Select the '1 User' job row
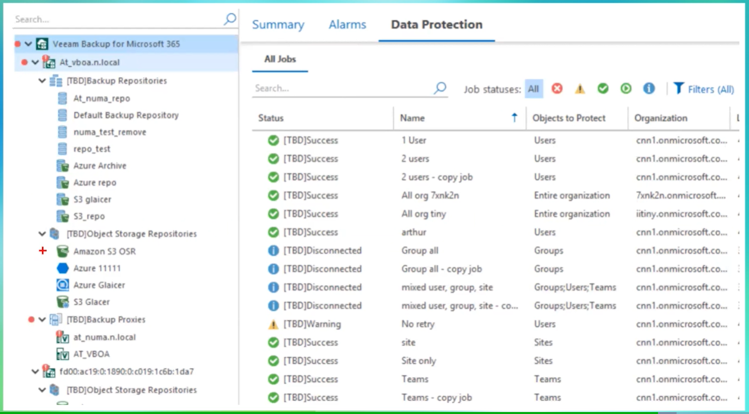749x414 pixels. [x=495, y=140]
